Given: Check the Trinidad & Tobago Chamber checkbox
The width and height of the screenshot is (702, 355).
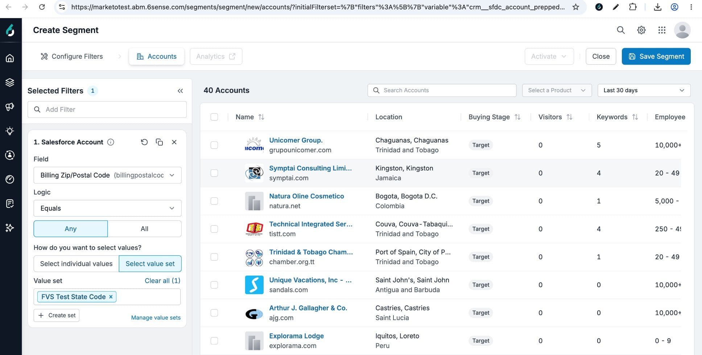Looking at the screenshot, I should click(x=214, y=257).
